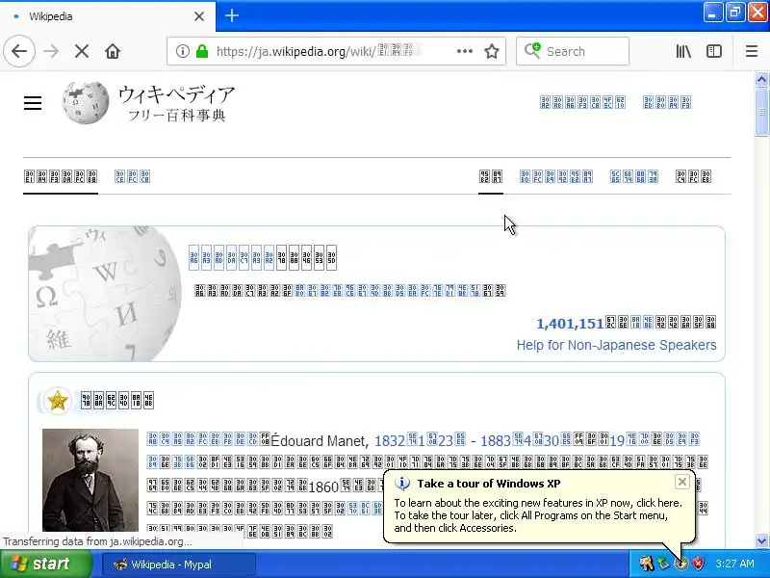The width and height of the screenshot is (770, 578).
Task: Click the 3:27 AM clock
Action: [734, 564]
